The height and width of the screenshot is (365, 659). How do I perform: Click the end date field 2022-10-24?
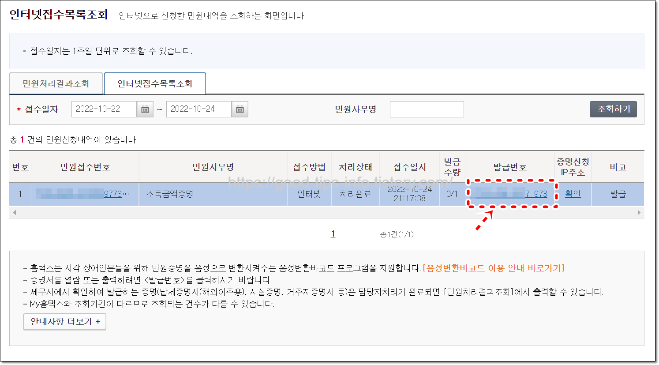[x=199, y=109]
